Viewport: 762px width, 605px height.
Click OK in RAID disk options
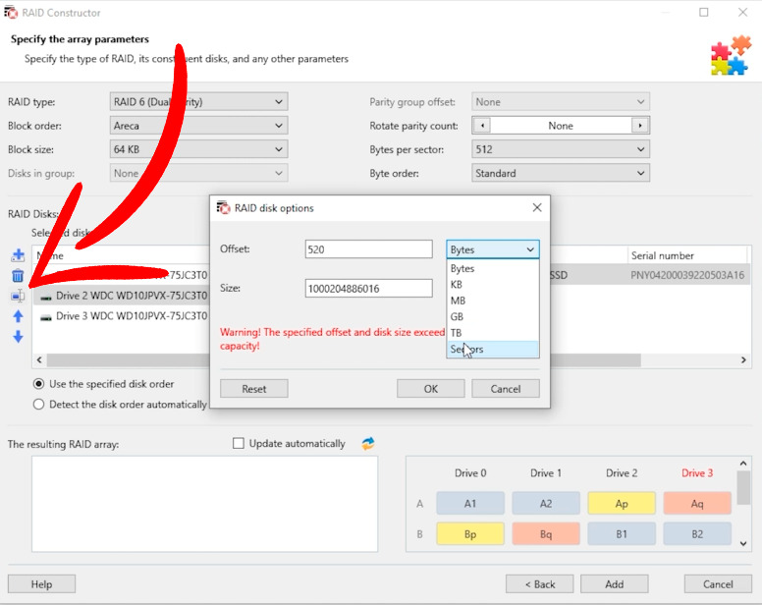[430, 389]
